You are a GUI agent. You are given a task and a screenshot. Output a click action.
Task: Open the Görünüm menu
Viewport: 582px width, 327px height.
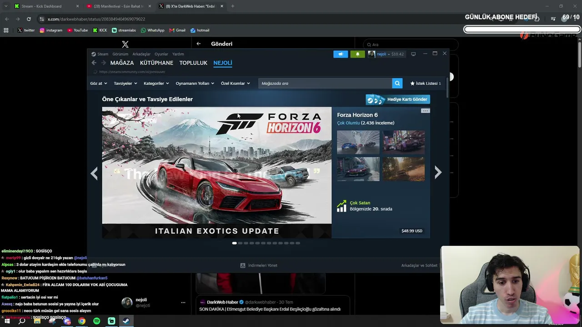pyautogui.click(x=120, y=54)
